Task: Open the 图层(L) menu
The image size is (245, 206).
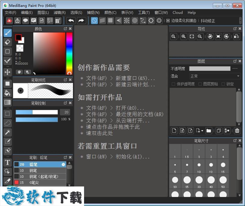Action: [x=43, y=13]
